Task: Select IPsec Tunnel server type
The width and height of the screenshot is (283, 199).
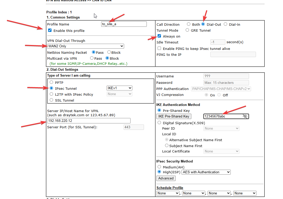Action: [52, 88]
